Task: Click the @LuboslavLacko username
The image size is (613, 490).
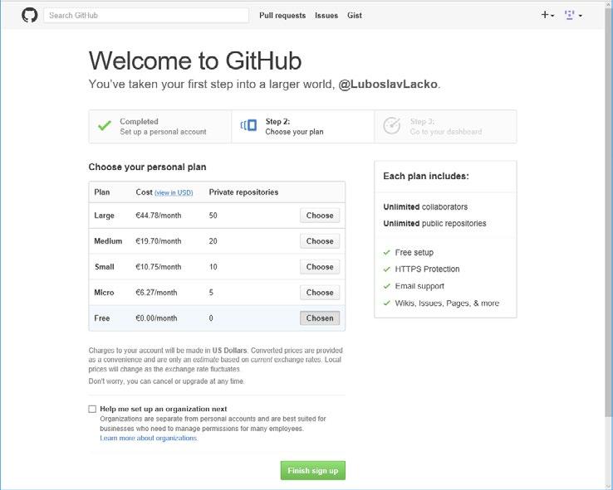Action: tap(388, 84)
